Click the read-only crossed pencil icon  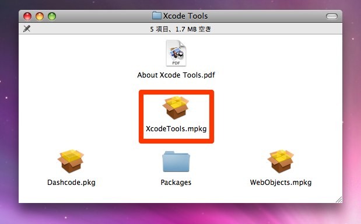click(x=27, y=29)
